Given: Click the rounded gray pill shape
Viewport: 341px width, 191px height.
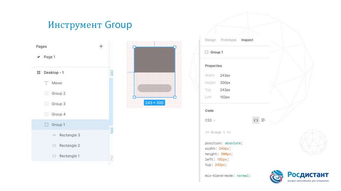Looking at the screenshot, I should point(155,88).
